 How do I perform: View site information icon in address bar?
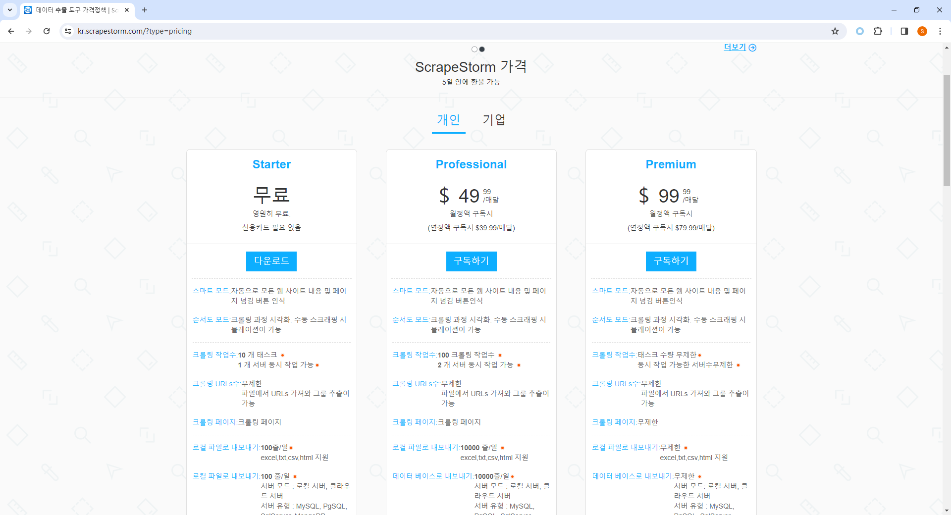click(68, 31)
